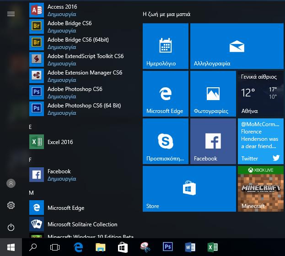The height and width of the screenshot is (256, 285).
Task: Open the Twitter live tile
Action: click(261, 141)
